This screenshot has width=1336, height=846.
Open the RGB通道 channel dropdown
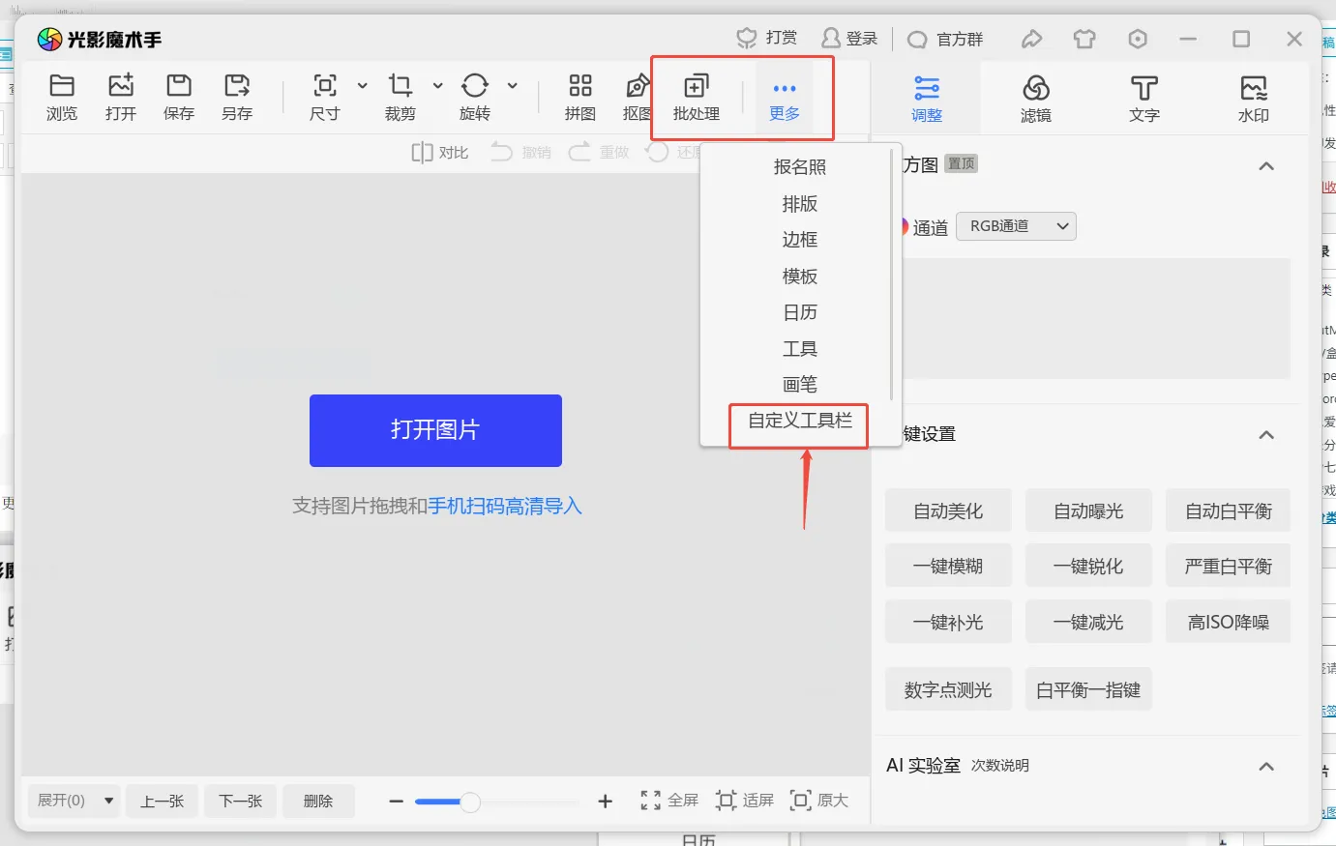pyautogui.click(x=1017, y=226)
